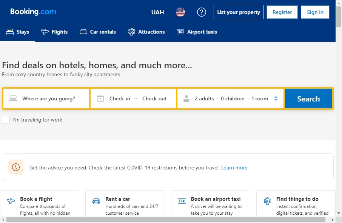
Task: Switch to the Airport taxis tab
Action: [197, 32]
